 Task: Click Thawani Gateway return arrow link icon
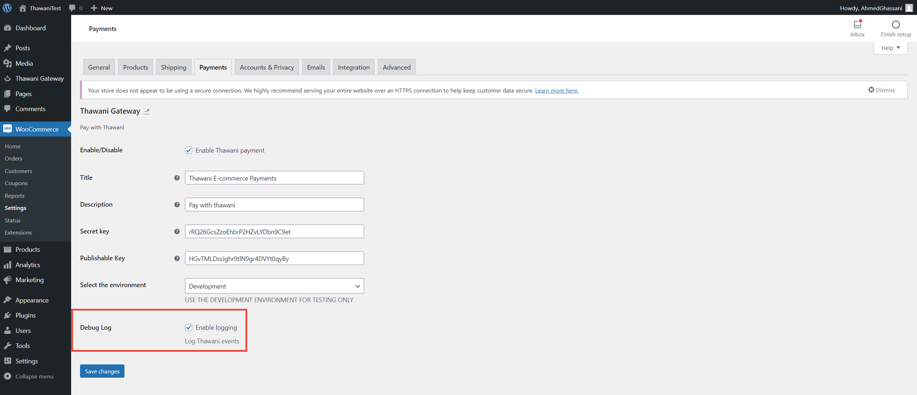pyautogui.click(x=146, y=111)
